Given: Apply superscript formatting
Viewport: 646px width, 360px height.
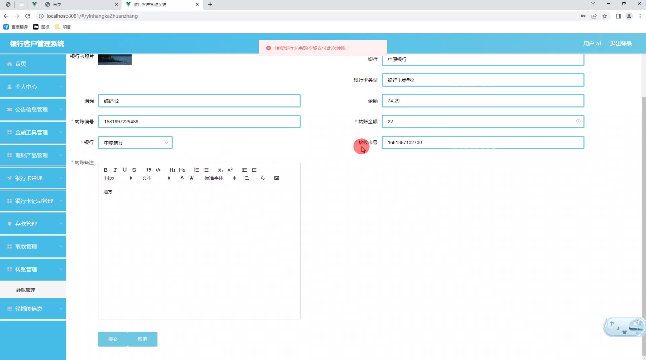Looking at the screenshot, I should [230, 170].
